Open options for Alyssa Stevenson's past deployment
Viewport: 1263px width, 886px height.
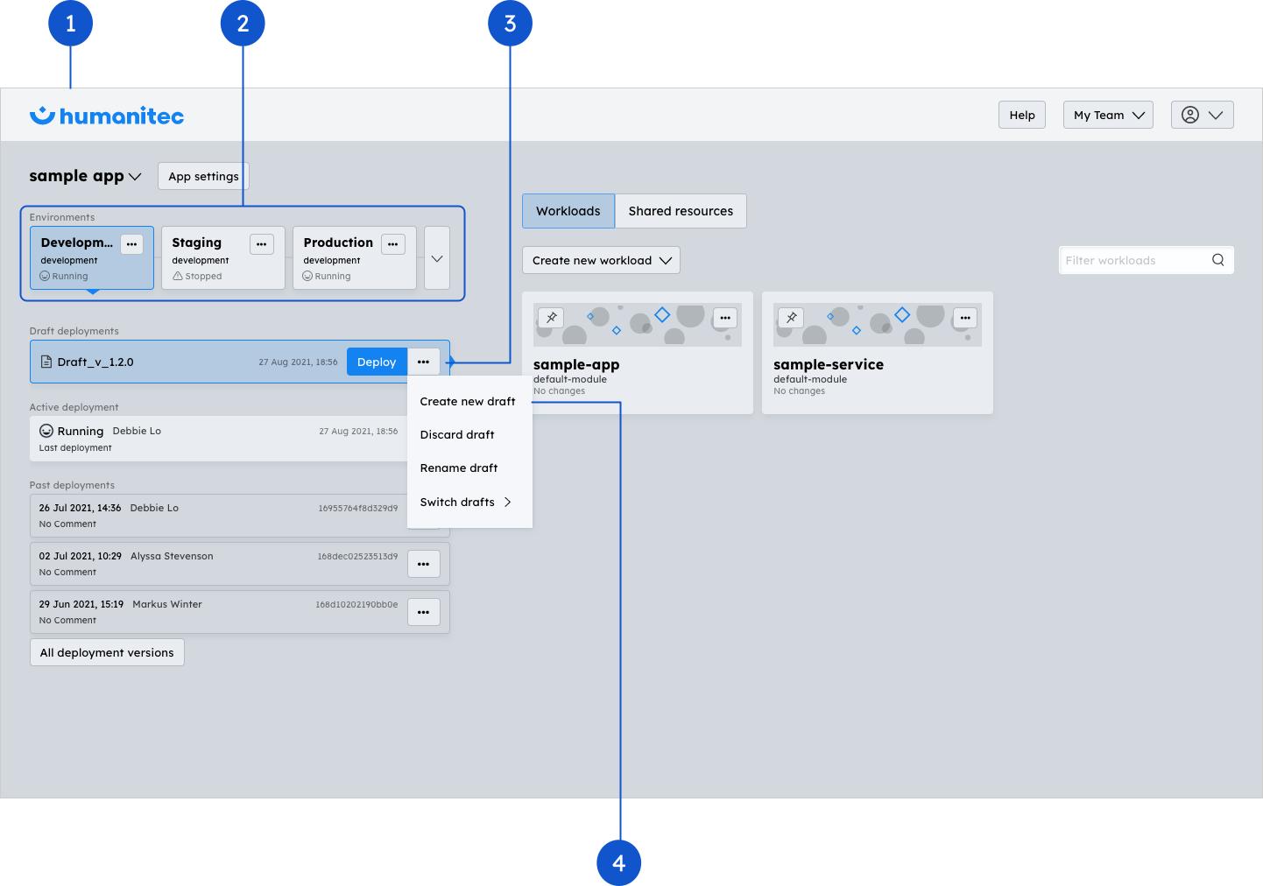click(423, 564)
